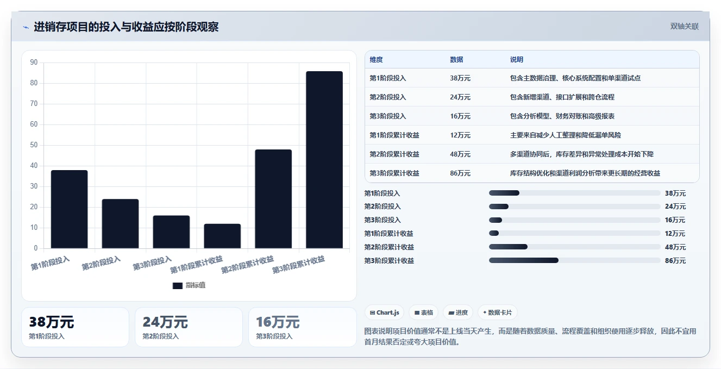
Task: Click the 12万元 value beside progress bar
Action: [x=675, y=234]
